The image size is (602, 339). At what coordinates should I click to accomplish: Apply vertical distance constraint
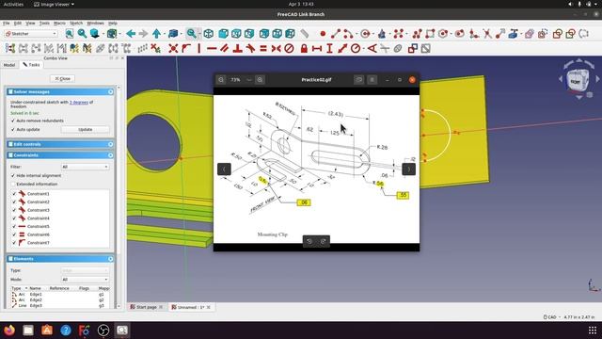(329, 49)
